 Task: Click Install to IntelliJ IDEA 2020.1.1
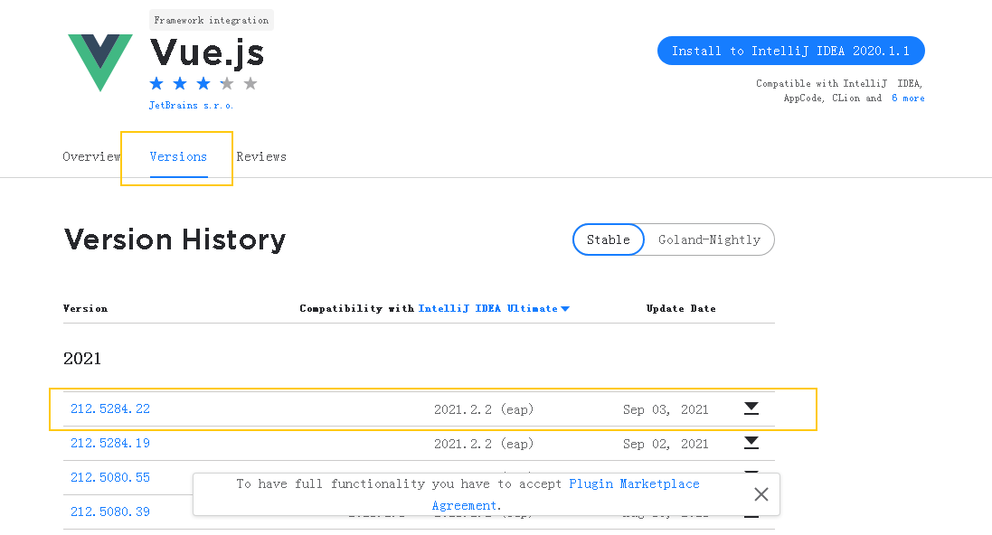click(x=791, y=51)
